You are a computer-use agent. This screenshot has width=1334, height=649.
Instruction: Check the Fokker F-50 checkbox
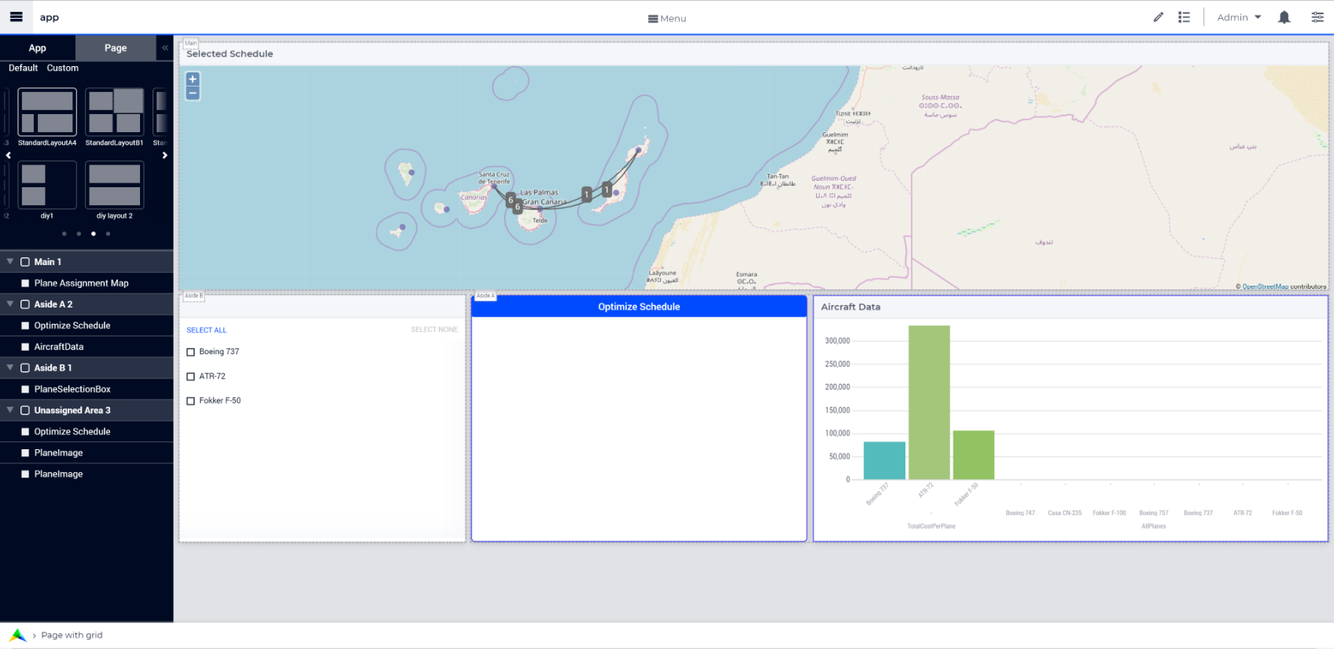coord(190,401)
